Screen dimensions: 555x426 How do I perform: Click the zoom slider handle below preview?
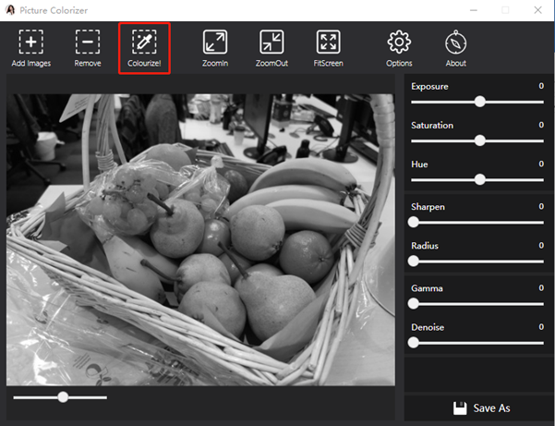point(63,397)
